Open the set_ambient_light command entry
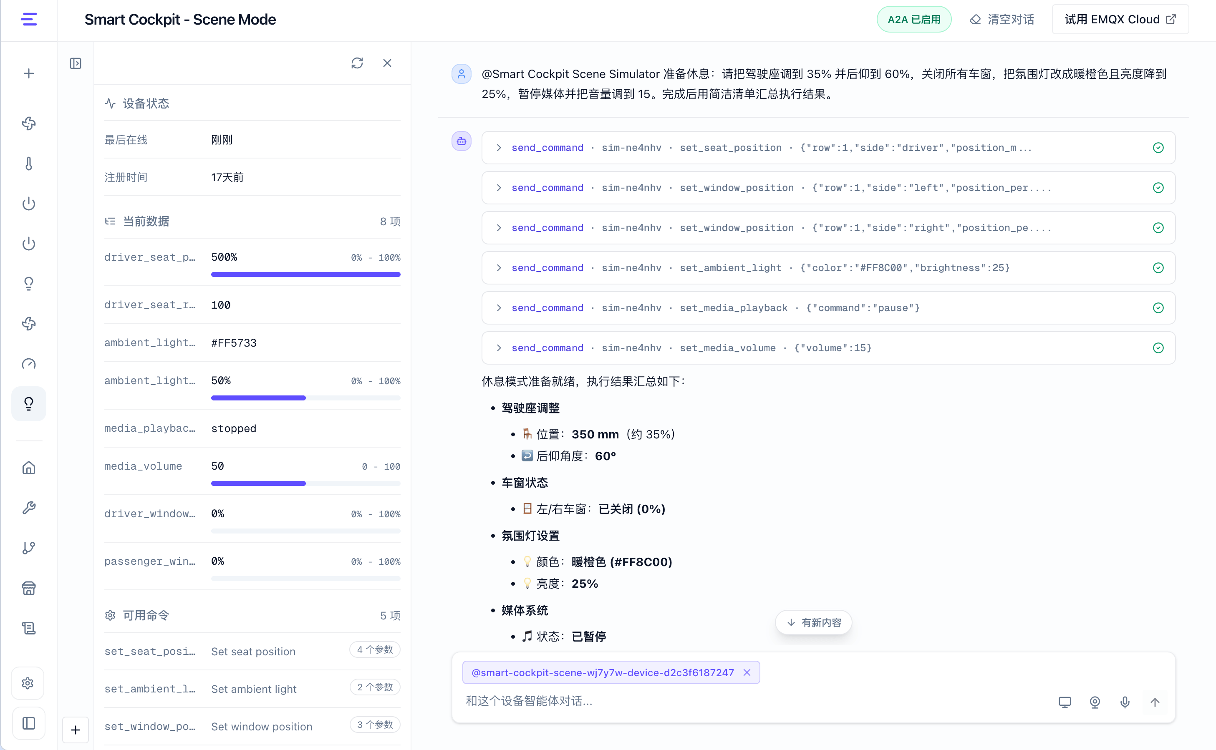 pyautogui.click(x=252, y=689)
